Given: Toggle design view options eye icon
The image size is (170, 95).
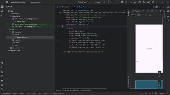Looking at the screenshot, I should tap(132, 15).
